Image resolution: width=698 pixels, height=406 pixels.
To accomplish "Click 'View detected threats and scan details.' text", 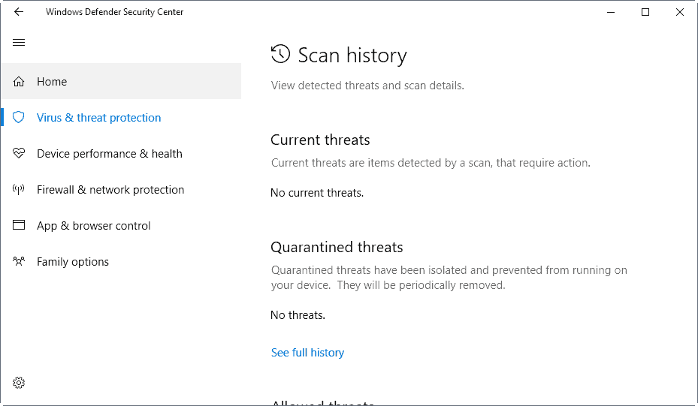I will point(367,86).
